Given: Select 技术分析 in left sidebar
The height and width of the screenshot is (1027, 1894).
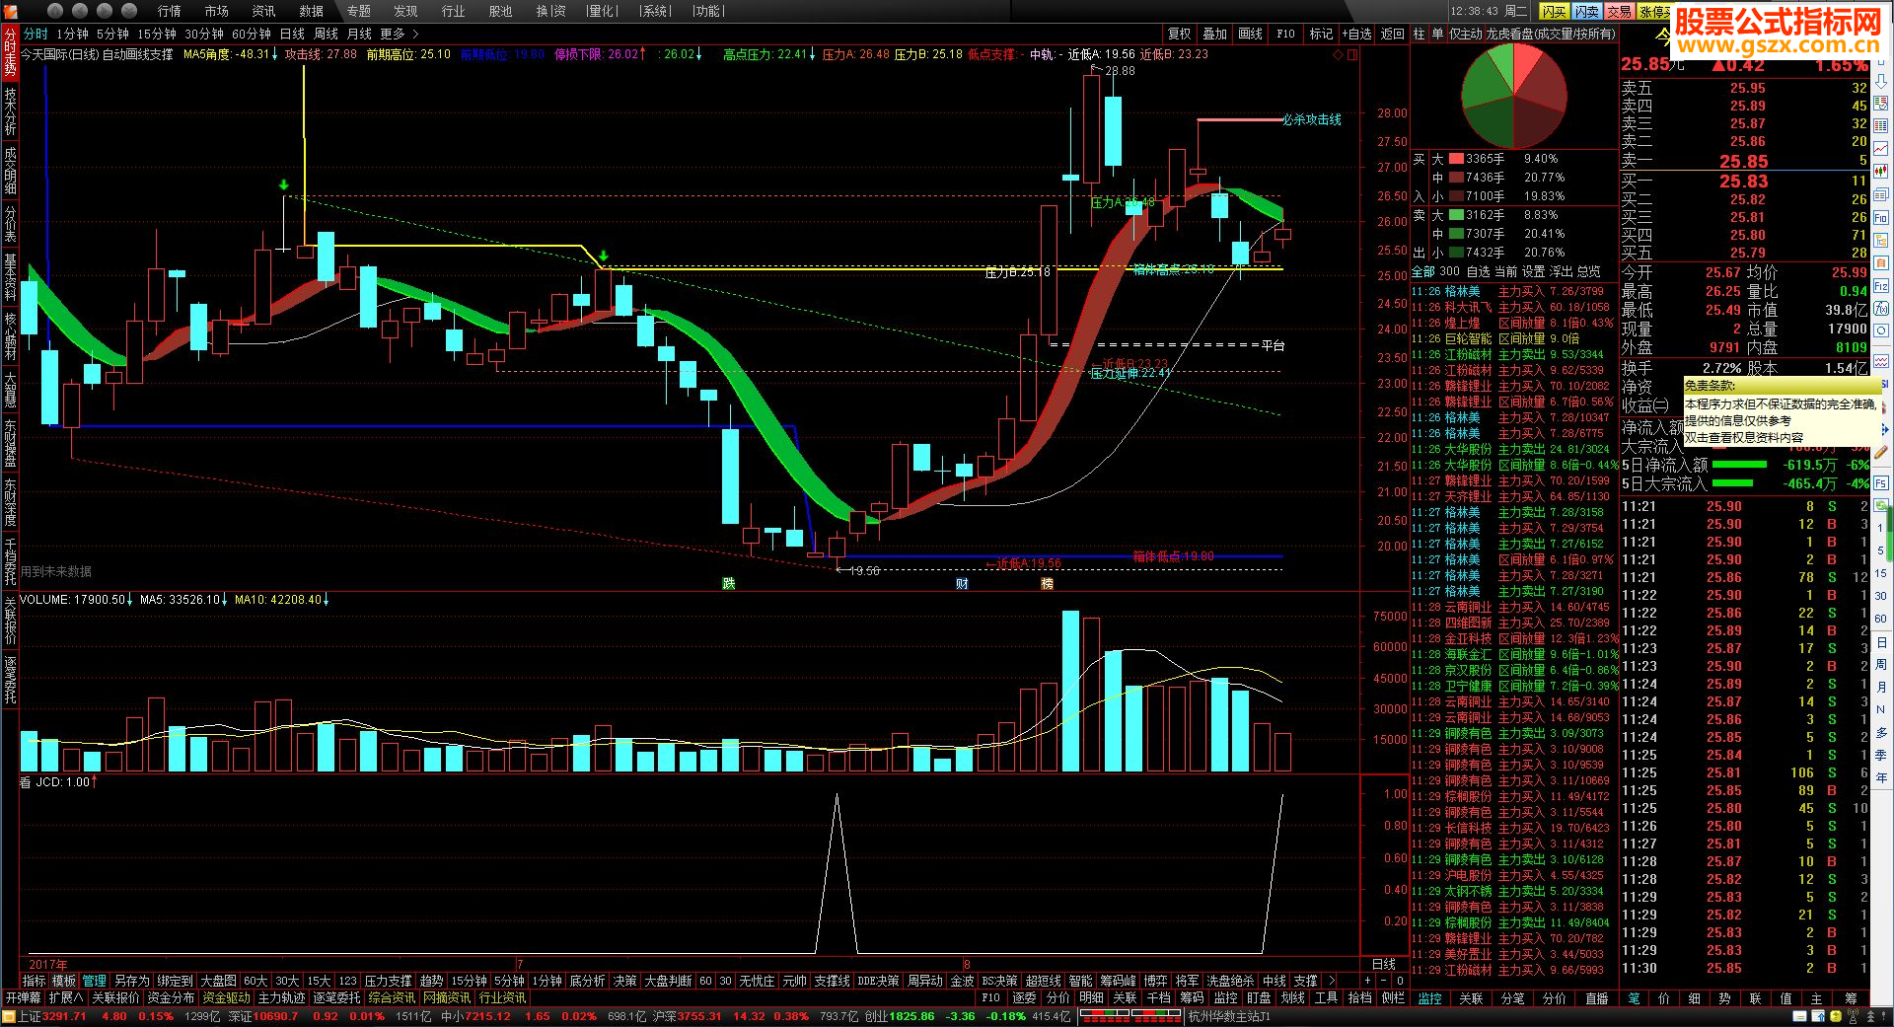Looking at the screenshot, I should pyautogui.click(x=10, y=111).
